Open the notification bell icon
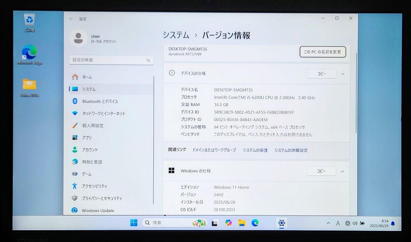This screenshot has height=242, width=411. pos(393,224)
